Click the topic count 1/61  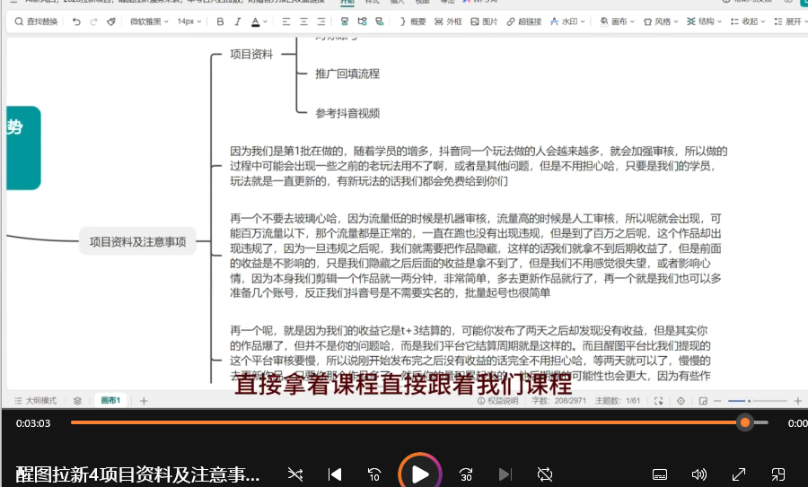point(618,401)
